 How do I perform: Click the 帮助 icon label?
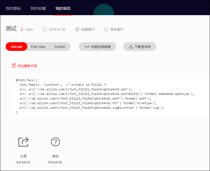55,156
